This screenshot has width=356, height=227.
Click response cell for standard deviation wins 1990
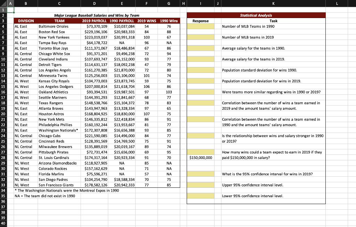pyautogui.click(x=201, y=70)
